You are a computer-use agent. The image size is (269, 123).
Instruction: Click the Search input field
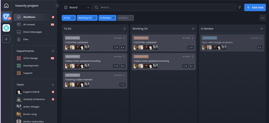click(164, 7)
